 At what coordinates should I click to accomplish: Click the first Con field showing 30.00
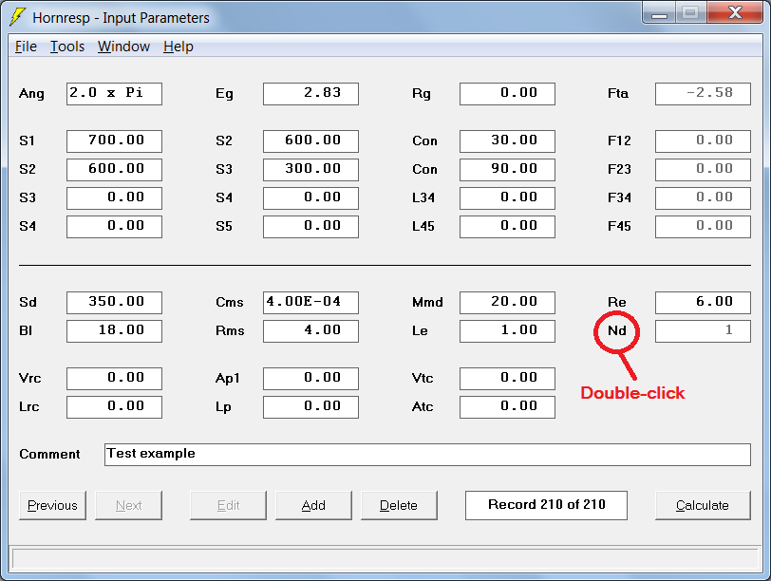coord(507,141)
